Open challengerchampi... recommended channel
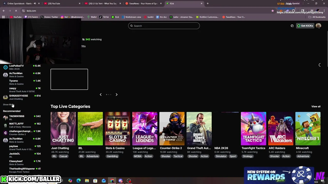Screen dimensions: 328x184 (x=22, y=133)
